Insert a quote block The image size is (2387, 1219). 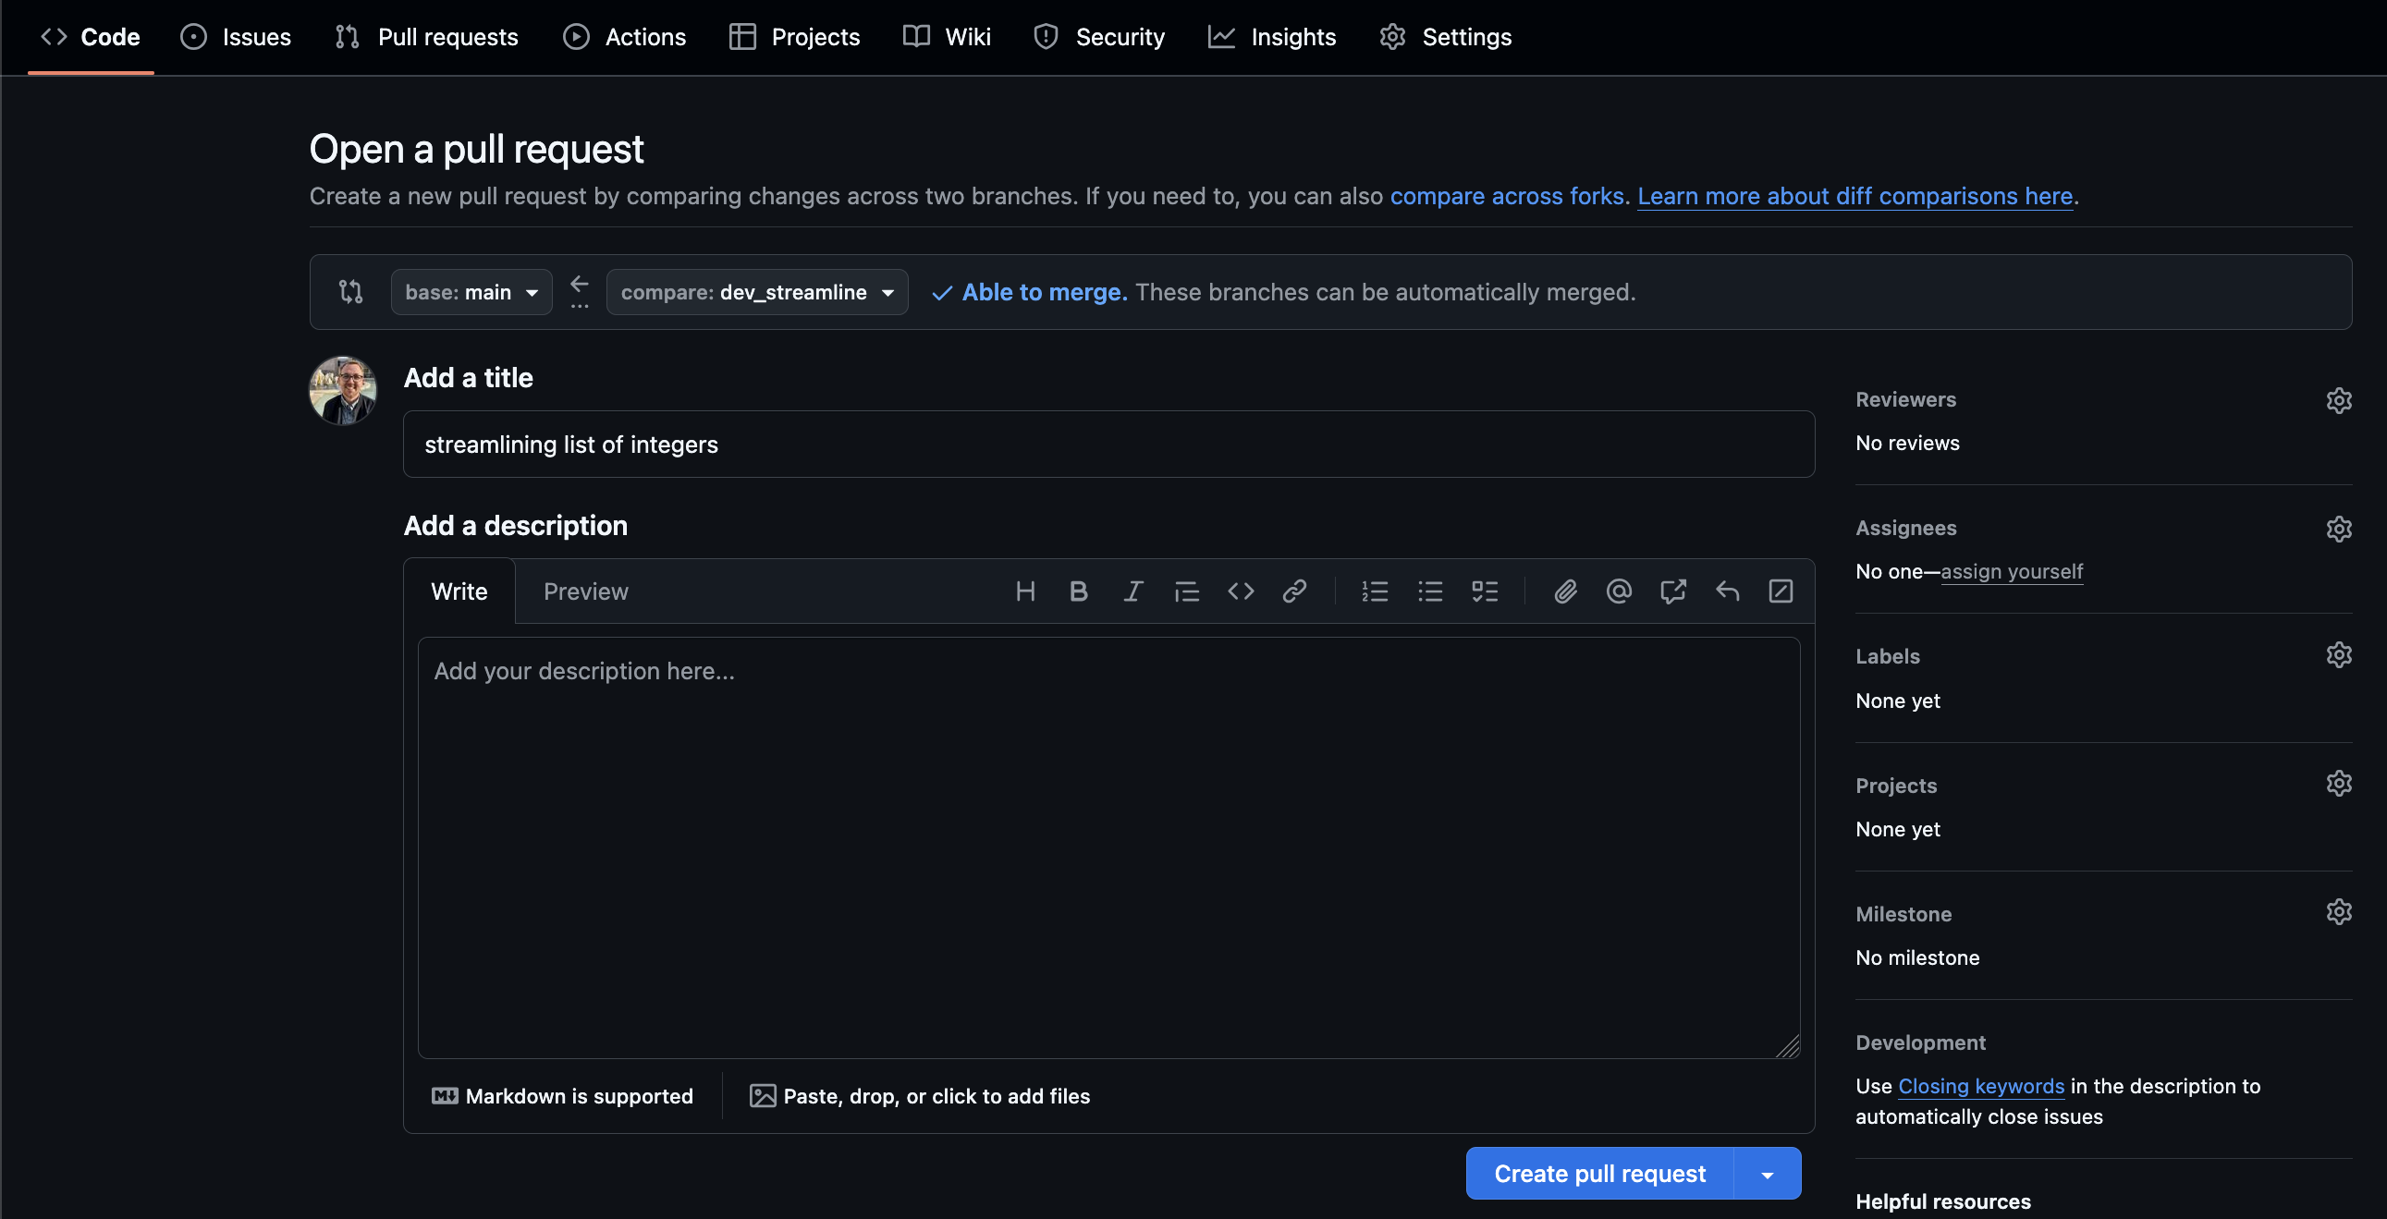pyautogui.click(x=1187, y=591)
